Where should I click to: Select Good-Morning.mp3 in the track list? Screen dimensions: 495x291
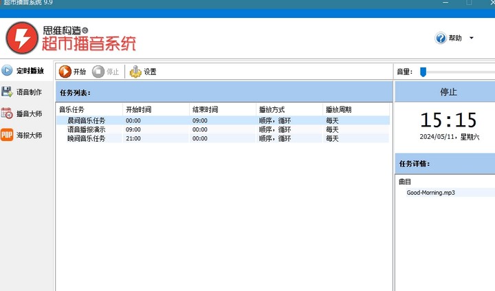pyautogui.click(x=430, y=193)
